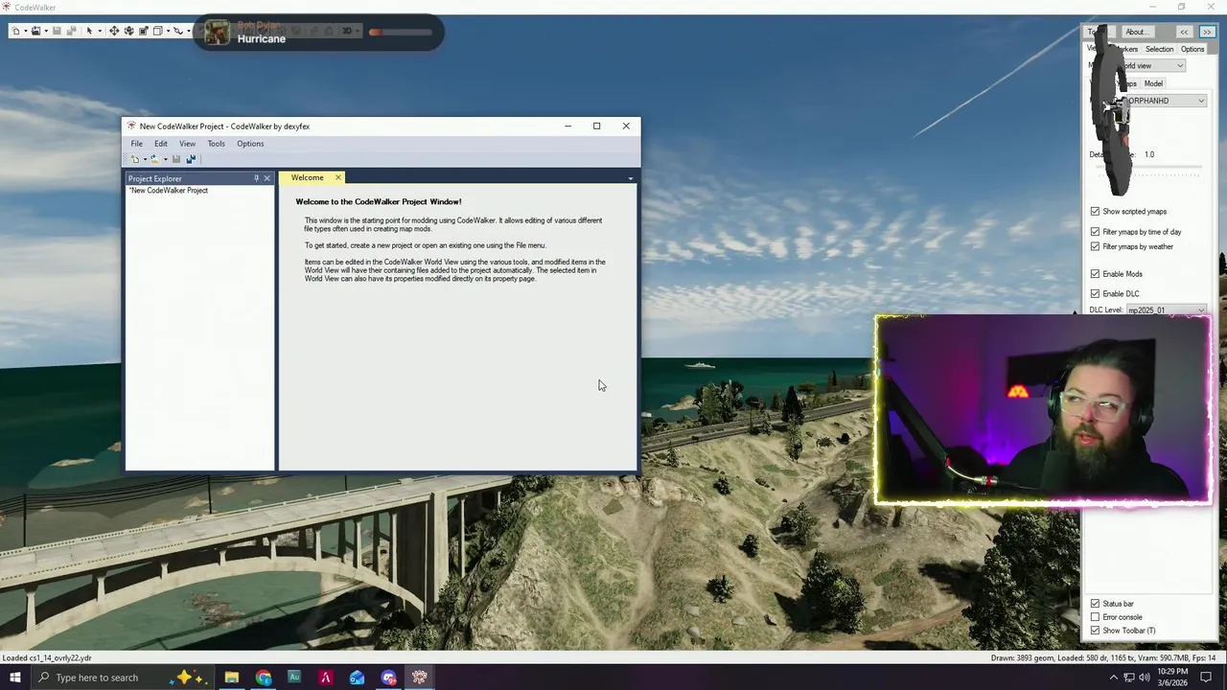Click Save icon in Project window toolbar
Viewport: 1227px width, 690px height.
(x=176, y=159)
